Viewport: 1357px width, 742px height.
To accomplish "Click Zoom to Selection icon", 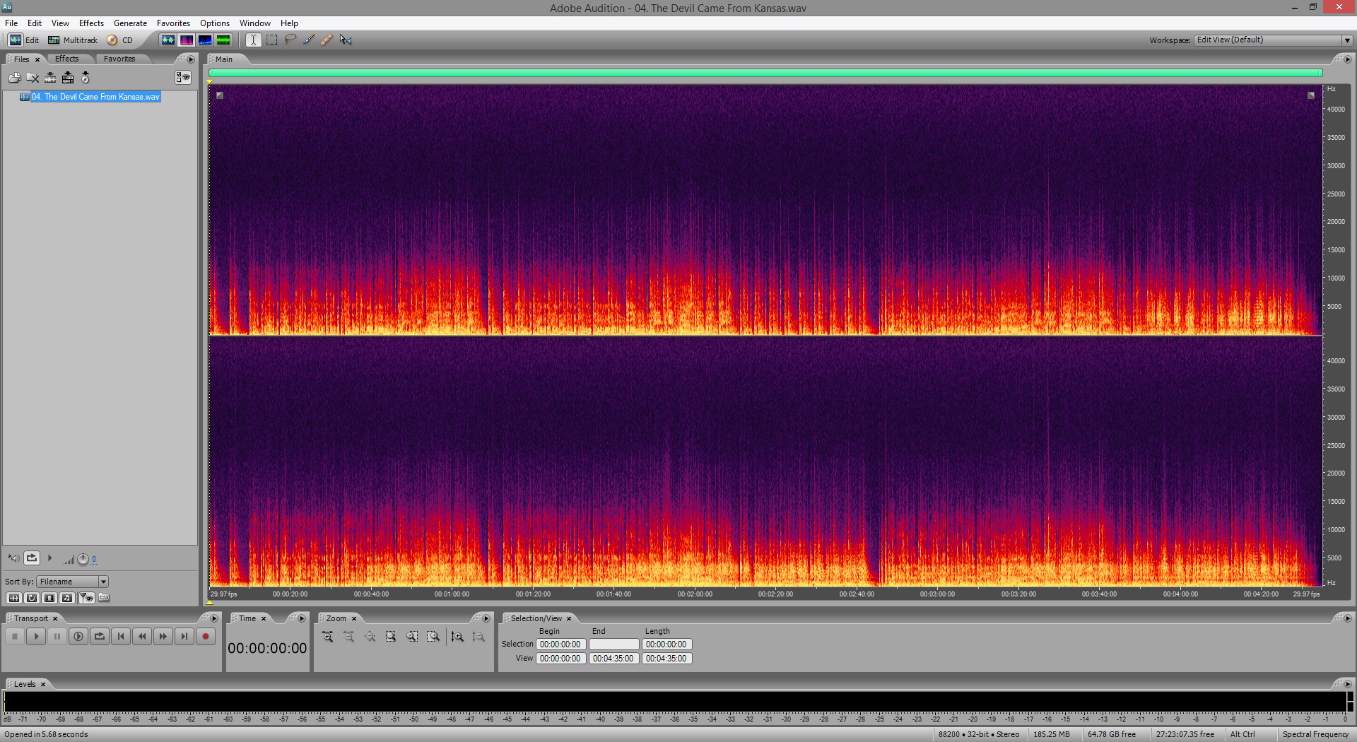I will tap(391, 637).
